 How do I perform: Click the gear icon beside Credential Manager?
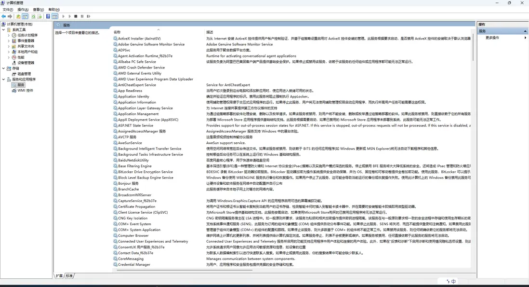115,264
